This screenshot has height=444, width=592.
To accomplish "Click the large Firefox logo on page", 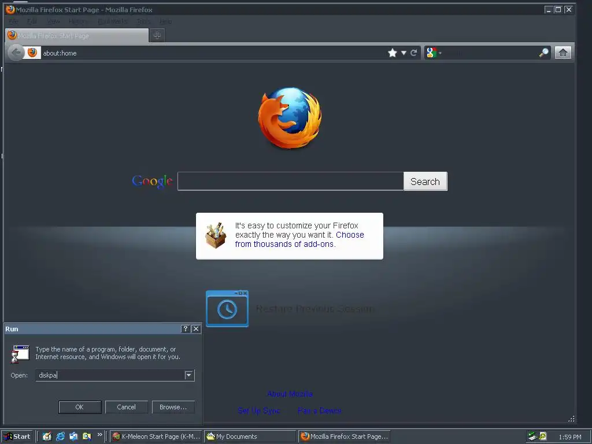I will tap(290, 117).
